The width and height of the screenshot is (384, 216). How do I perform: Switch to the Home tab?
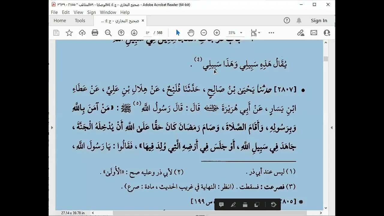coord(60,20)
